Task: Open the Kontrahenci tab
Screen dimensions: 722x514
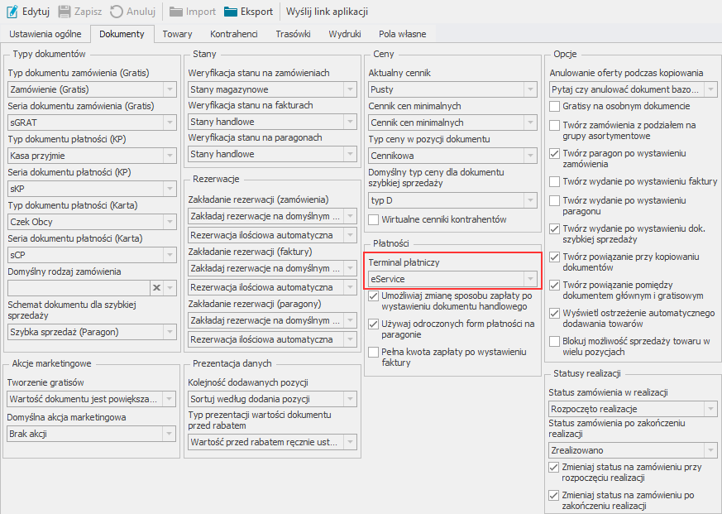Action: (x=234, y=34)
